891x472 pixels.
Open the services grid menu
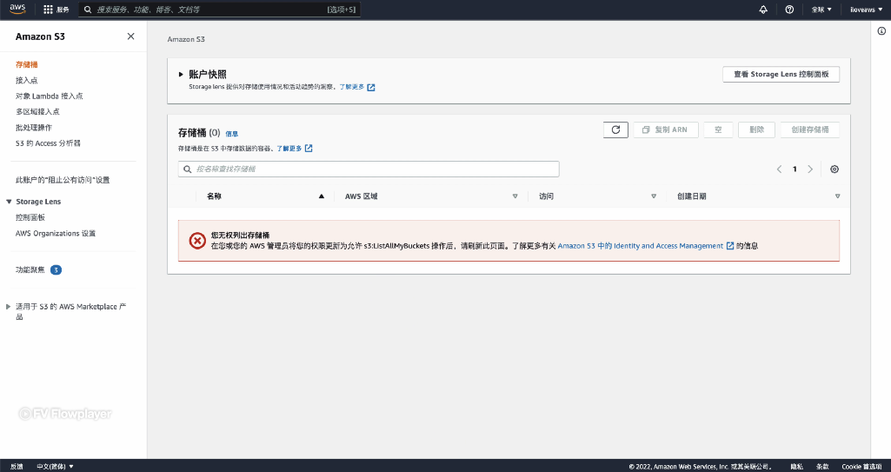coord(56,10)
